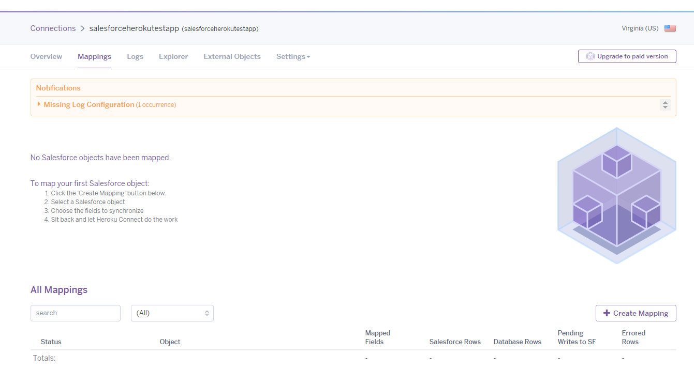694x370 pixels.
Task: Click the notification up/down arrows icon
Action: [665, 105]
